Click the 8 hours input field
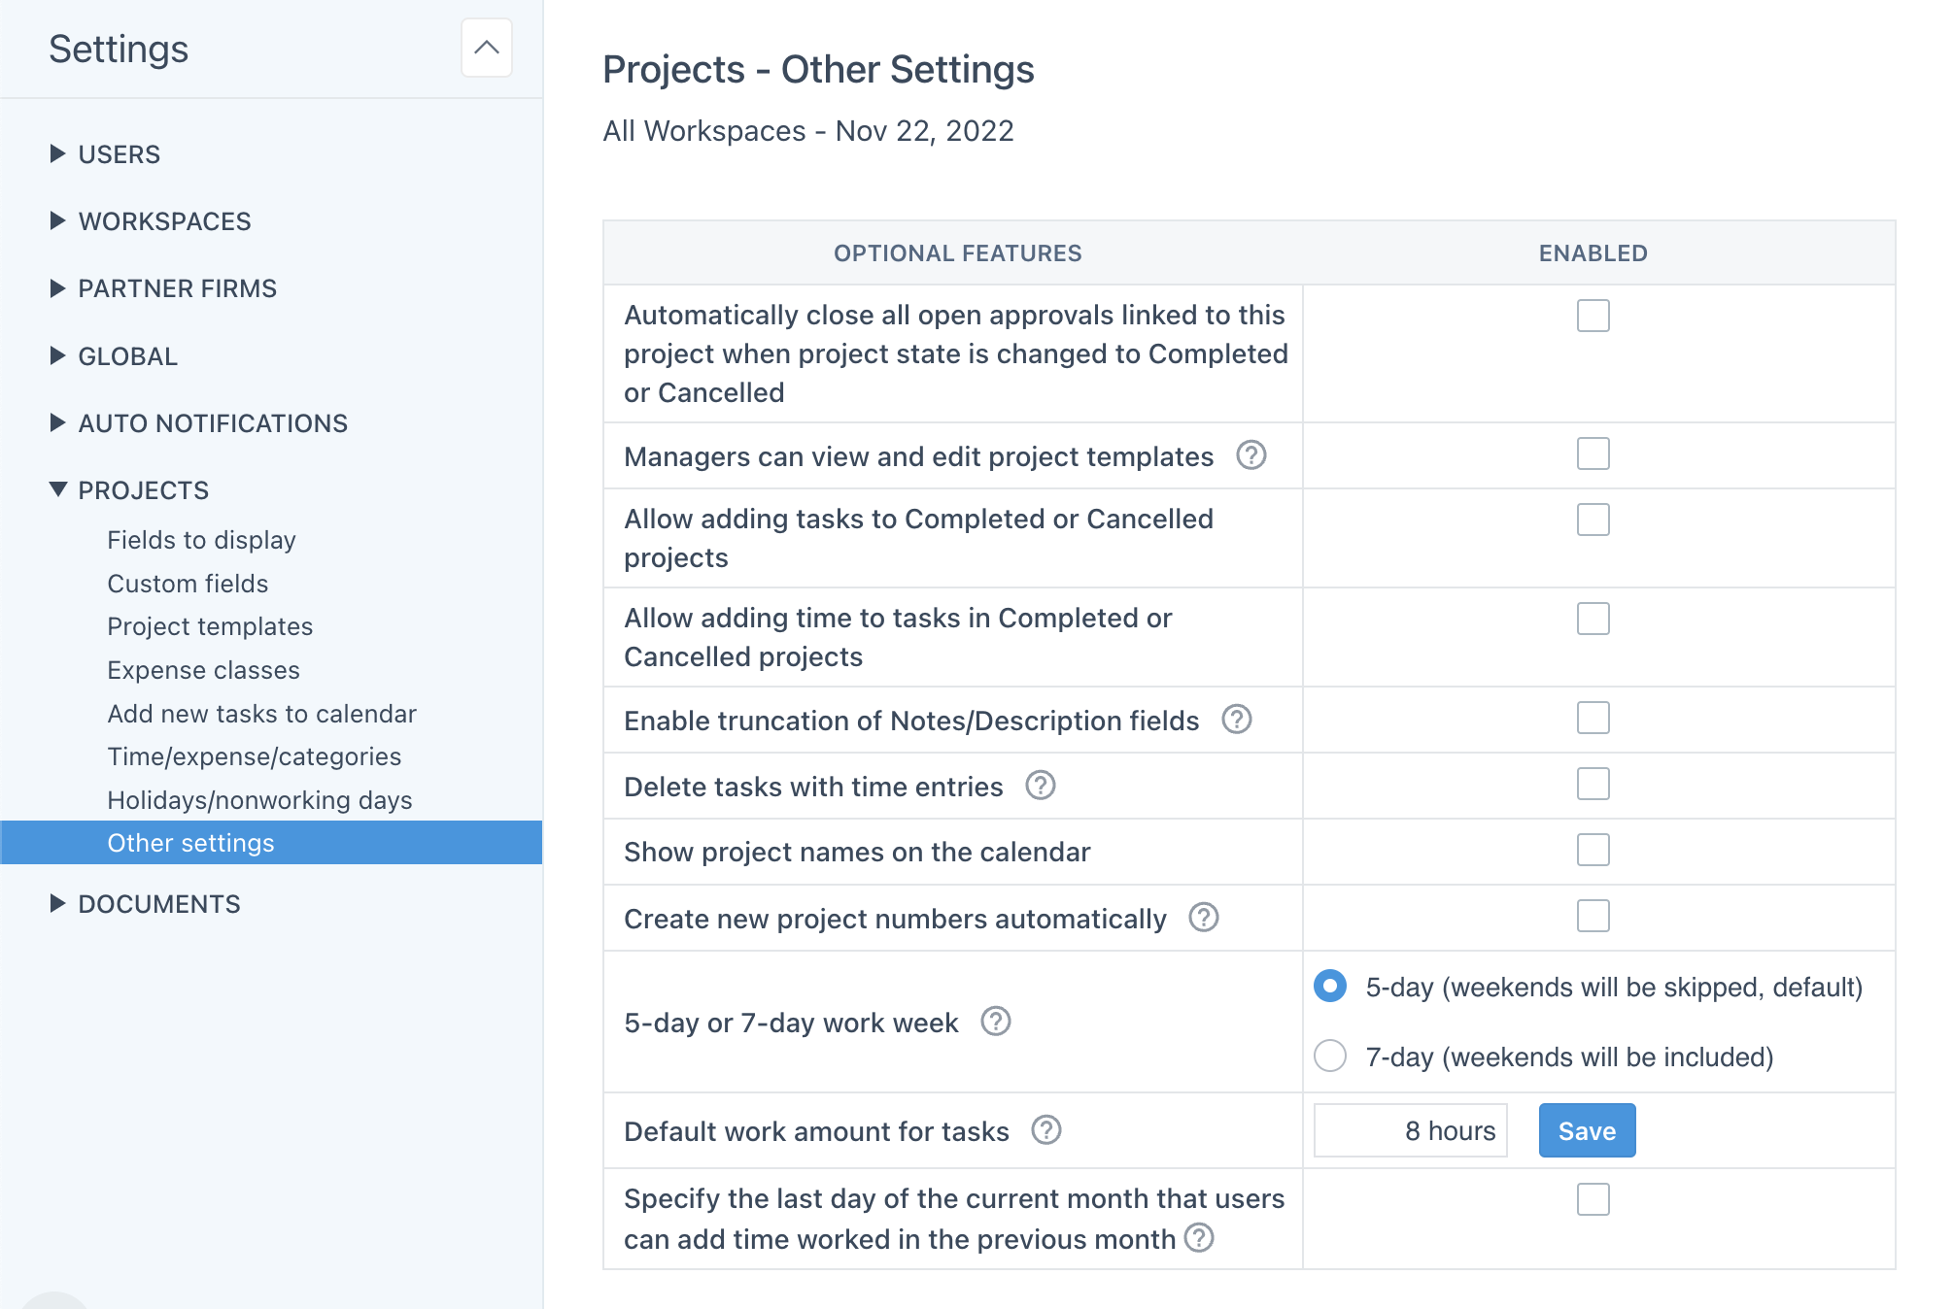1953x1309 pixels. point(1410,1130)
